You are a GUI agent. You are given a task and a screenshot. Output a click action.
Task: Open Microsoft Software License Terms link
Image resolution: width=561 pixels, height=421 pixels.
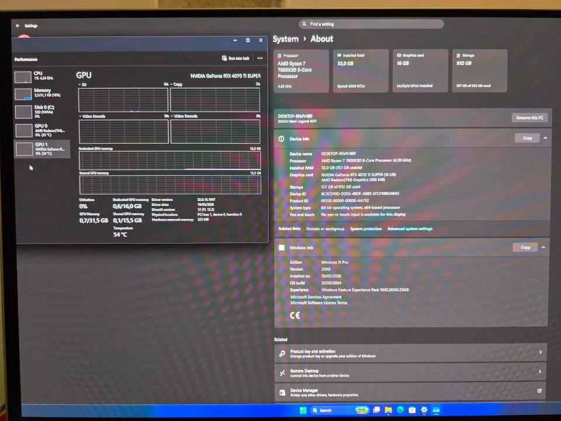tap(318, 303)
